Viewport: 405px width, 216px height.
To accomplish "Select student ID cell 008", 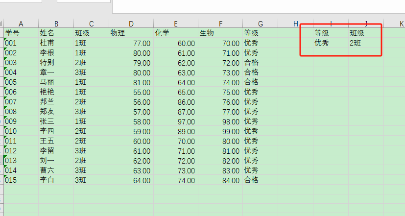I will (x=21, y=111).
